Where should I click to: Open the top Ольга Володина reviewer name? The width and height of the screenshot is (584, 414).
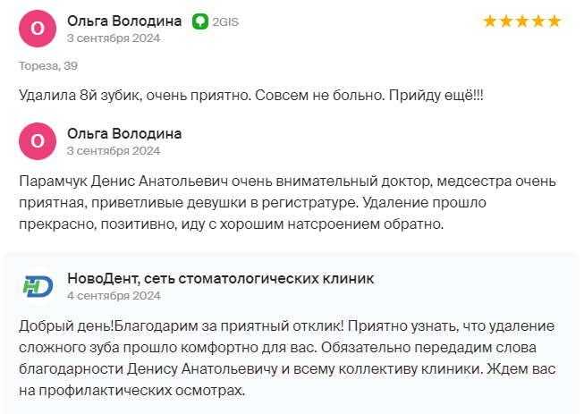tap(124, 21)
